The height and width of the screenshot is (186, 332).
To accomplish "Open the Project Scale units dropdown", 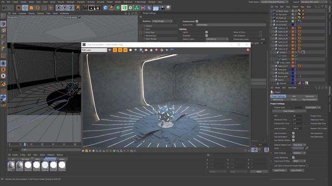I will pos(313,107).
